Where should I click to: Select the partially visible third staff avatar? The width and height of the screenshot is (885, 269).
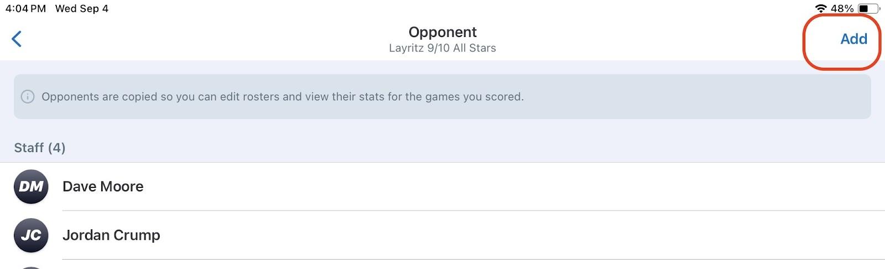(x=31, y=267)
